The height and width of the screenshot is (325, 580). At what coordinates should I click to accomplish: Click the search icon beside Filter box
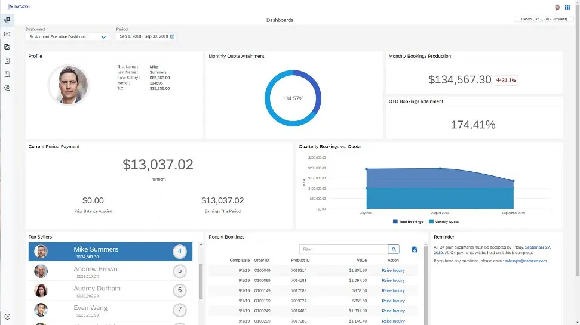394,249
